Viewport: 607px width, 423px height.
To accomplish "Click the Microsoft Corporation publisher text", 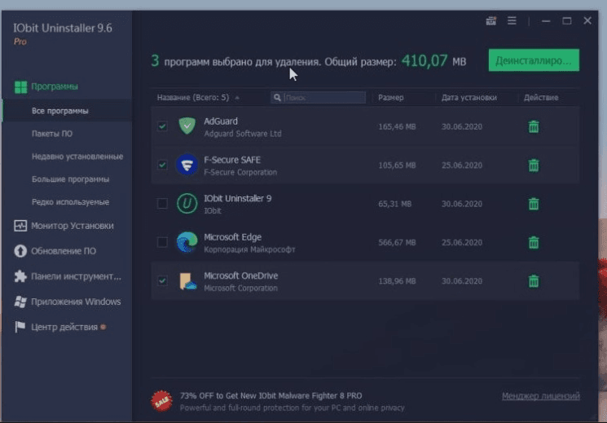I will [x=240, y=289].
